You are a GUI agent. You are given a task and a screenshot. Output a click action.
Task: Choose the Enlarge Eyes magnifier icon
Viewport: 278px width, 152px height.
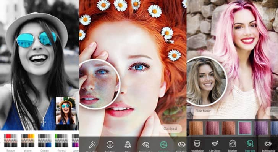point(146,144)
